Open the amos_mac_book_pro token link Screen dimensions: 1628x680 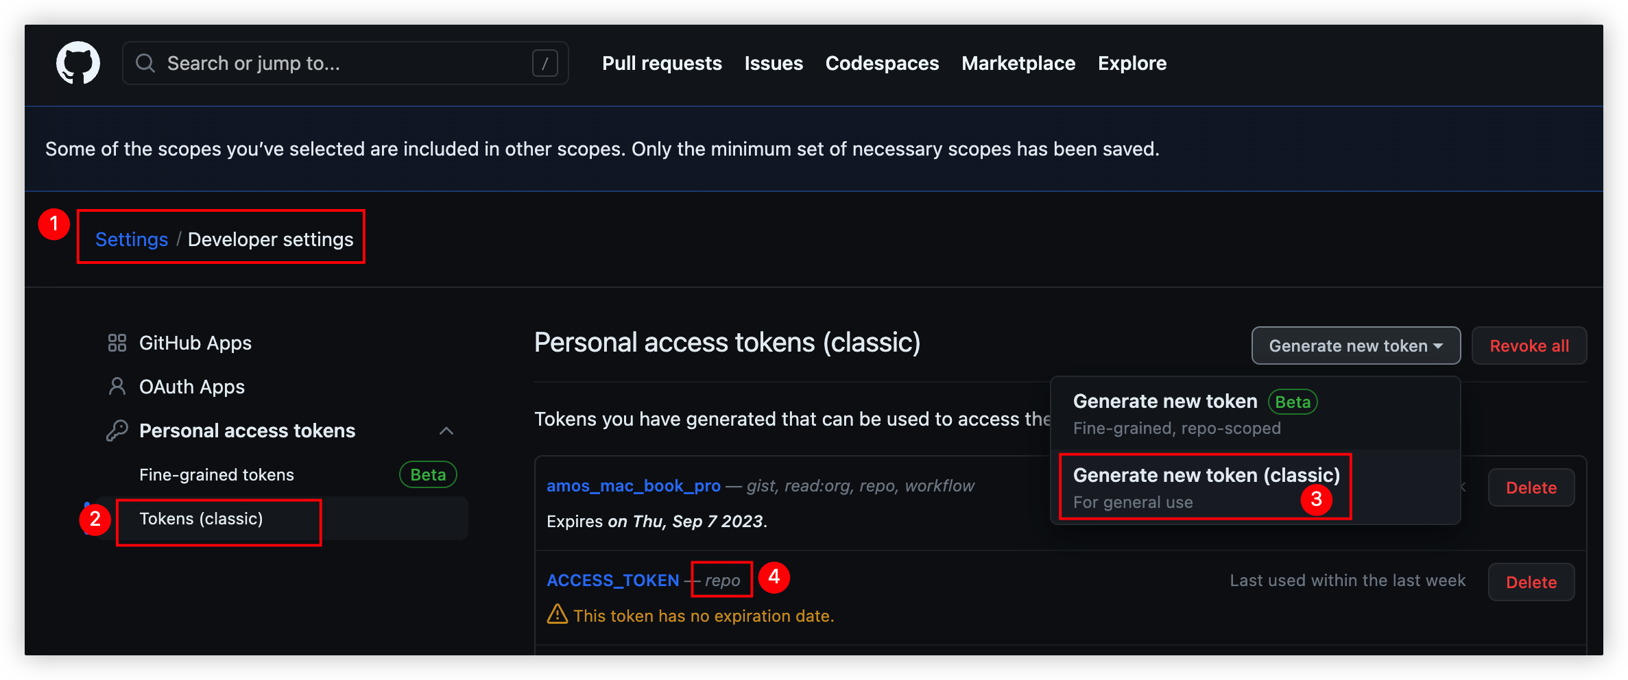(x=633, y=486)
